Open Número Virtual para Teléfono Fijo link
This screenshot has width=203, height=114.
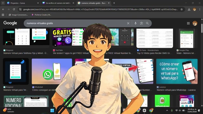26,53
